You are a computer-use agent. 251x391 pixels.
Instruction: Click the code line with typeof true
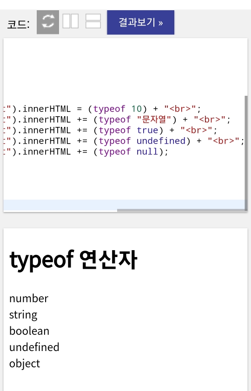pos(111,130)
